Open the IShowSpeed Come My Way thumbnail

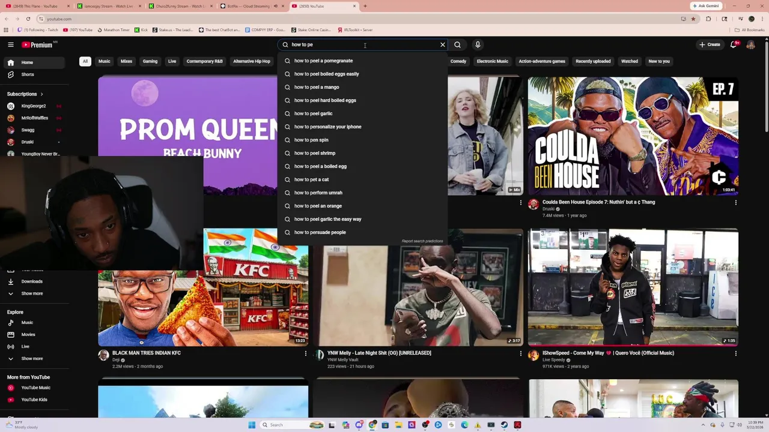pos(633,287)
